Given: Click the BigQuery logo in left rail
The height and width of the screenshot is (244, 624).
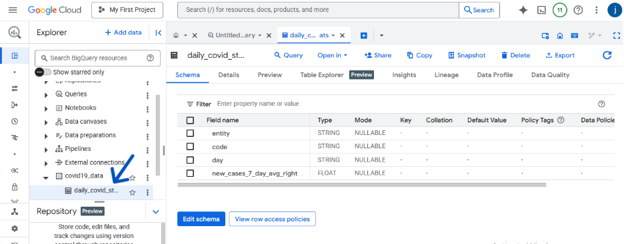Looking at the screenshot, I should coord(15,33).
